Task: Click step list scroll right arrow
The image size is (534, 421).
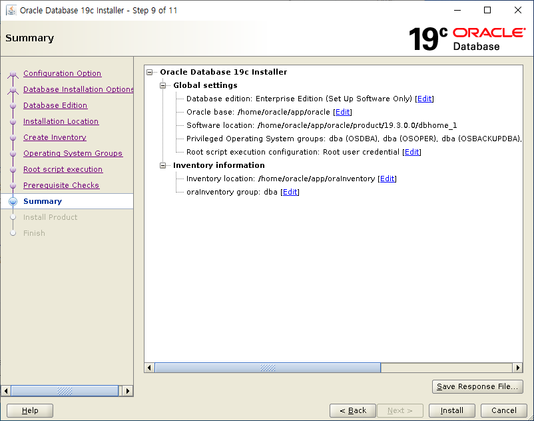Action: tap(127, 390)
